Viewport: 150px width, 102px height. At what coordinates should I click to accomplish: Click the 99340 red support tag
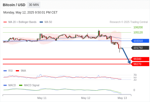tap(140, 59)
